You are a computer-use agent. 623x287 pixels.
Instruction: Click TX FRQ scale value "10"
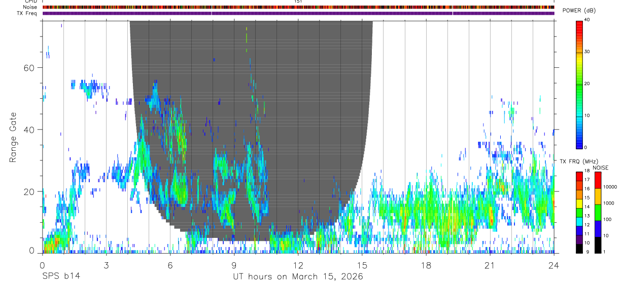pos(586,243)
